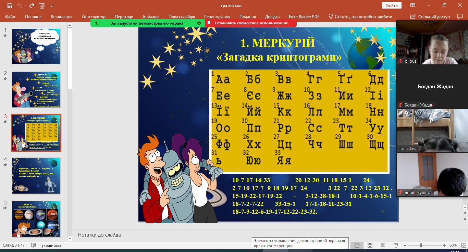Open the Файл menu
Viewport: 468px width, 252px height.
10,17
